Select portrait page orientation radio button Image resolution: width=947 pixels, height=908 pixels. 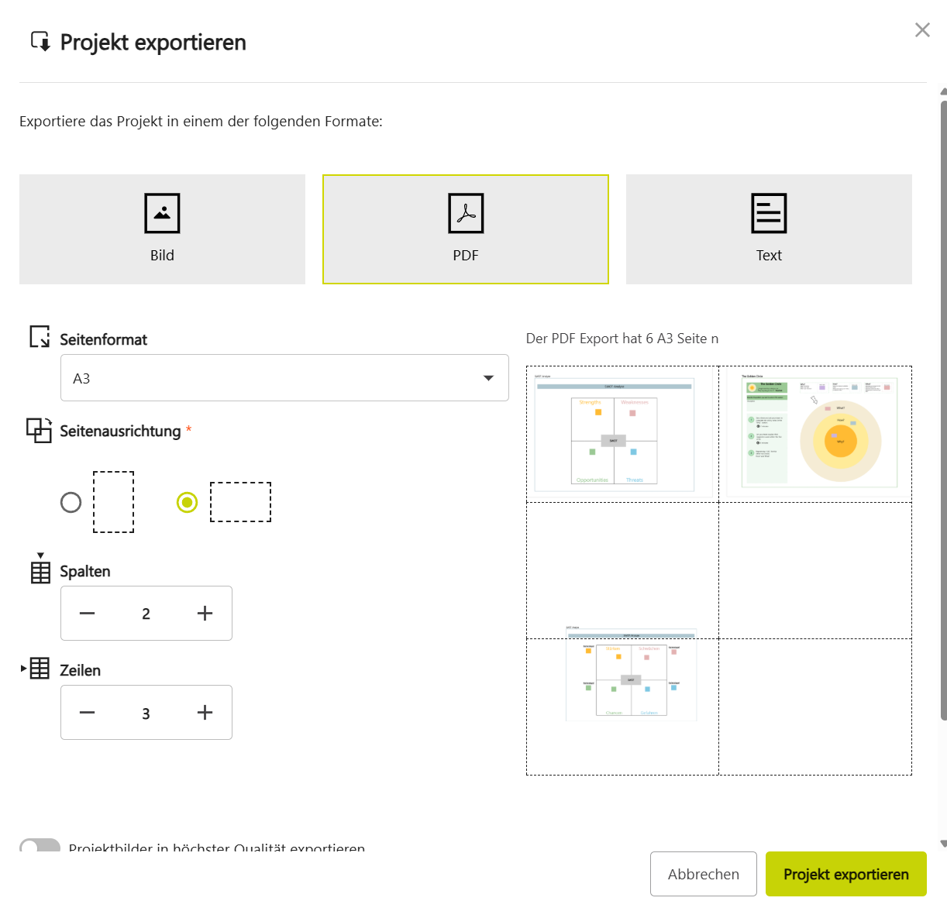[71, 502]
